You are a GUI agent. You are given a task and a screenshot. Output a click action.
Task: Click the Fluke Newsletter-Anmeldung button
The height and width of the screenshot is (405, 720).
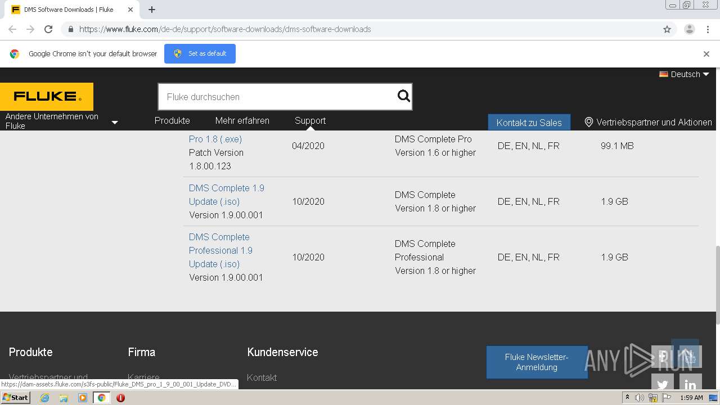(x=537, y=362)
